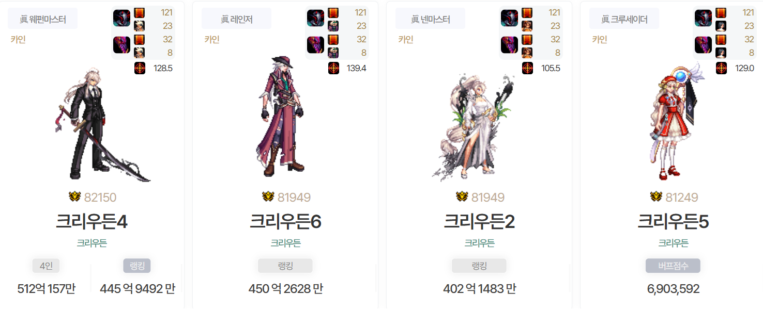Click the green 크리우든 adventure name under 크리우든2
Screen dimensions: 763x310
coord(479,243)
